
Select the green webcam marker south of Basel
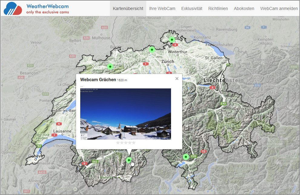110,67
